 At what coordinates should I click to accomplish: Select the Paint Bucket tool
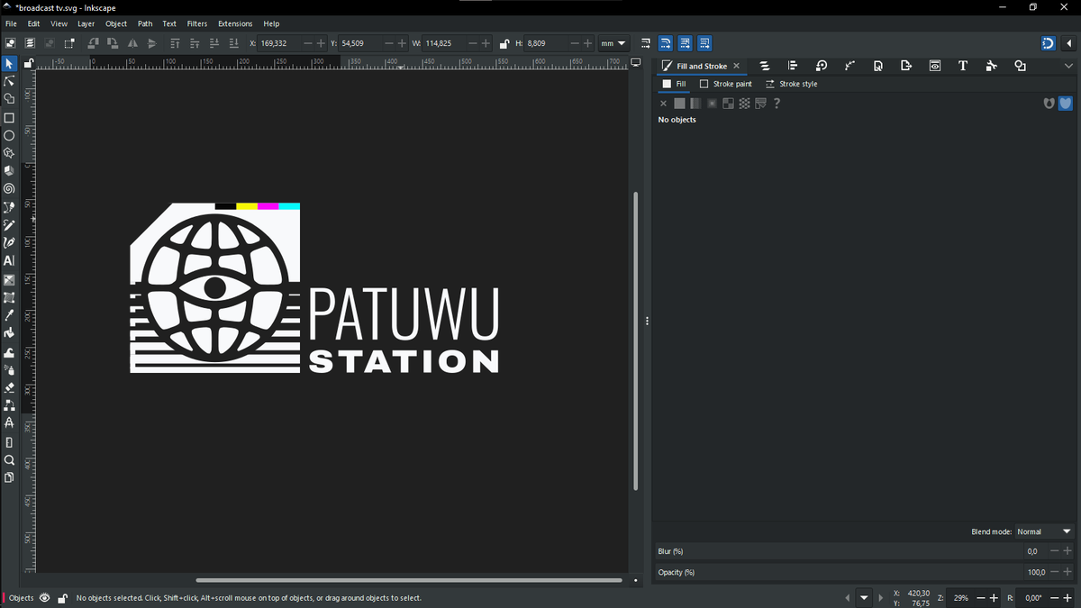click(9, 332)
